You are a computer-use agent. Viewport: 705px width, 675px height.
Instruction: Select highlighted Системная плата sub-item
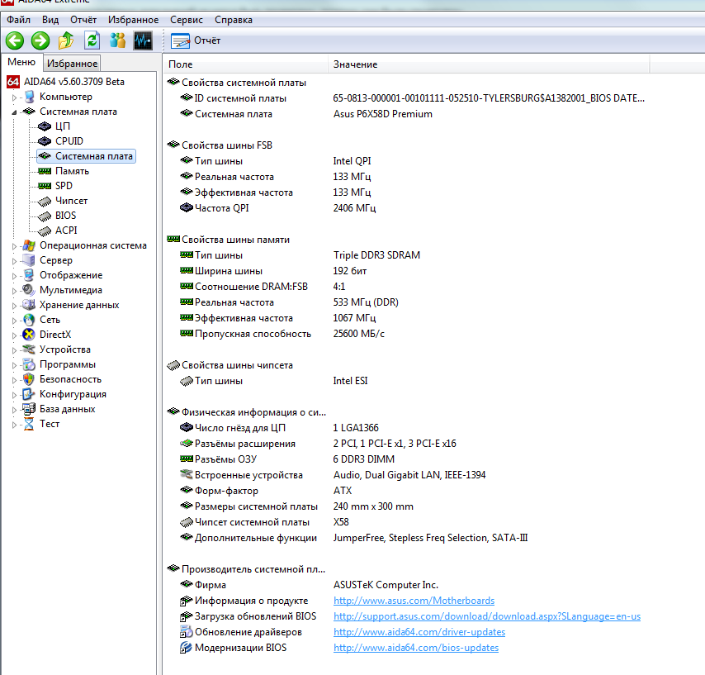(87, 156)
